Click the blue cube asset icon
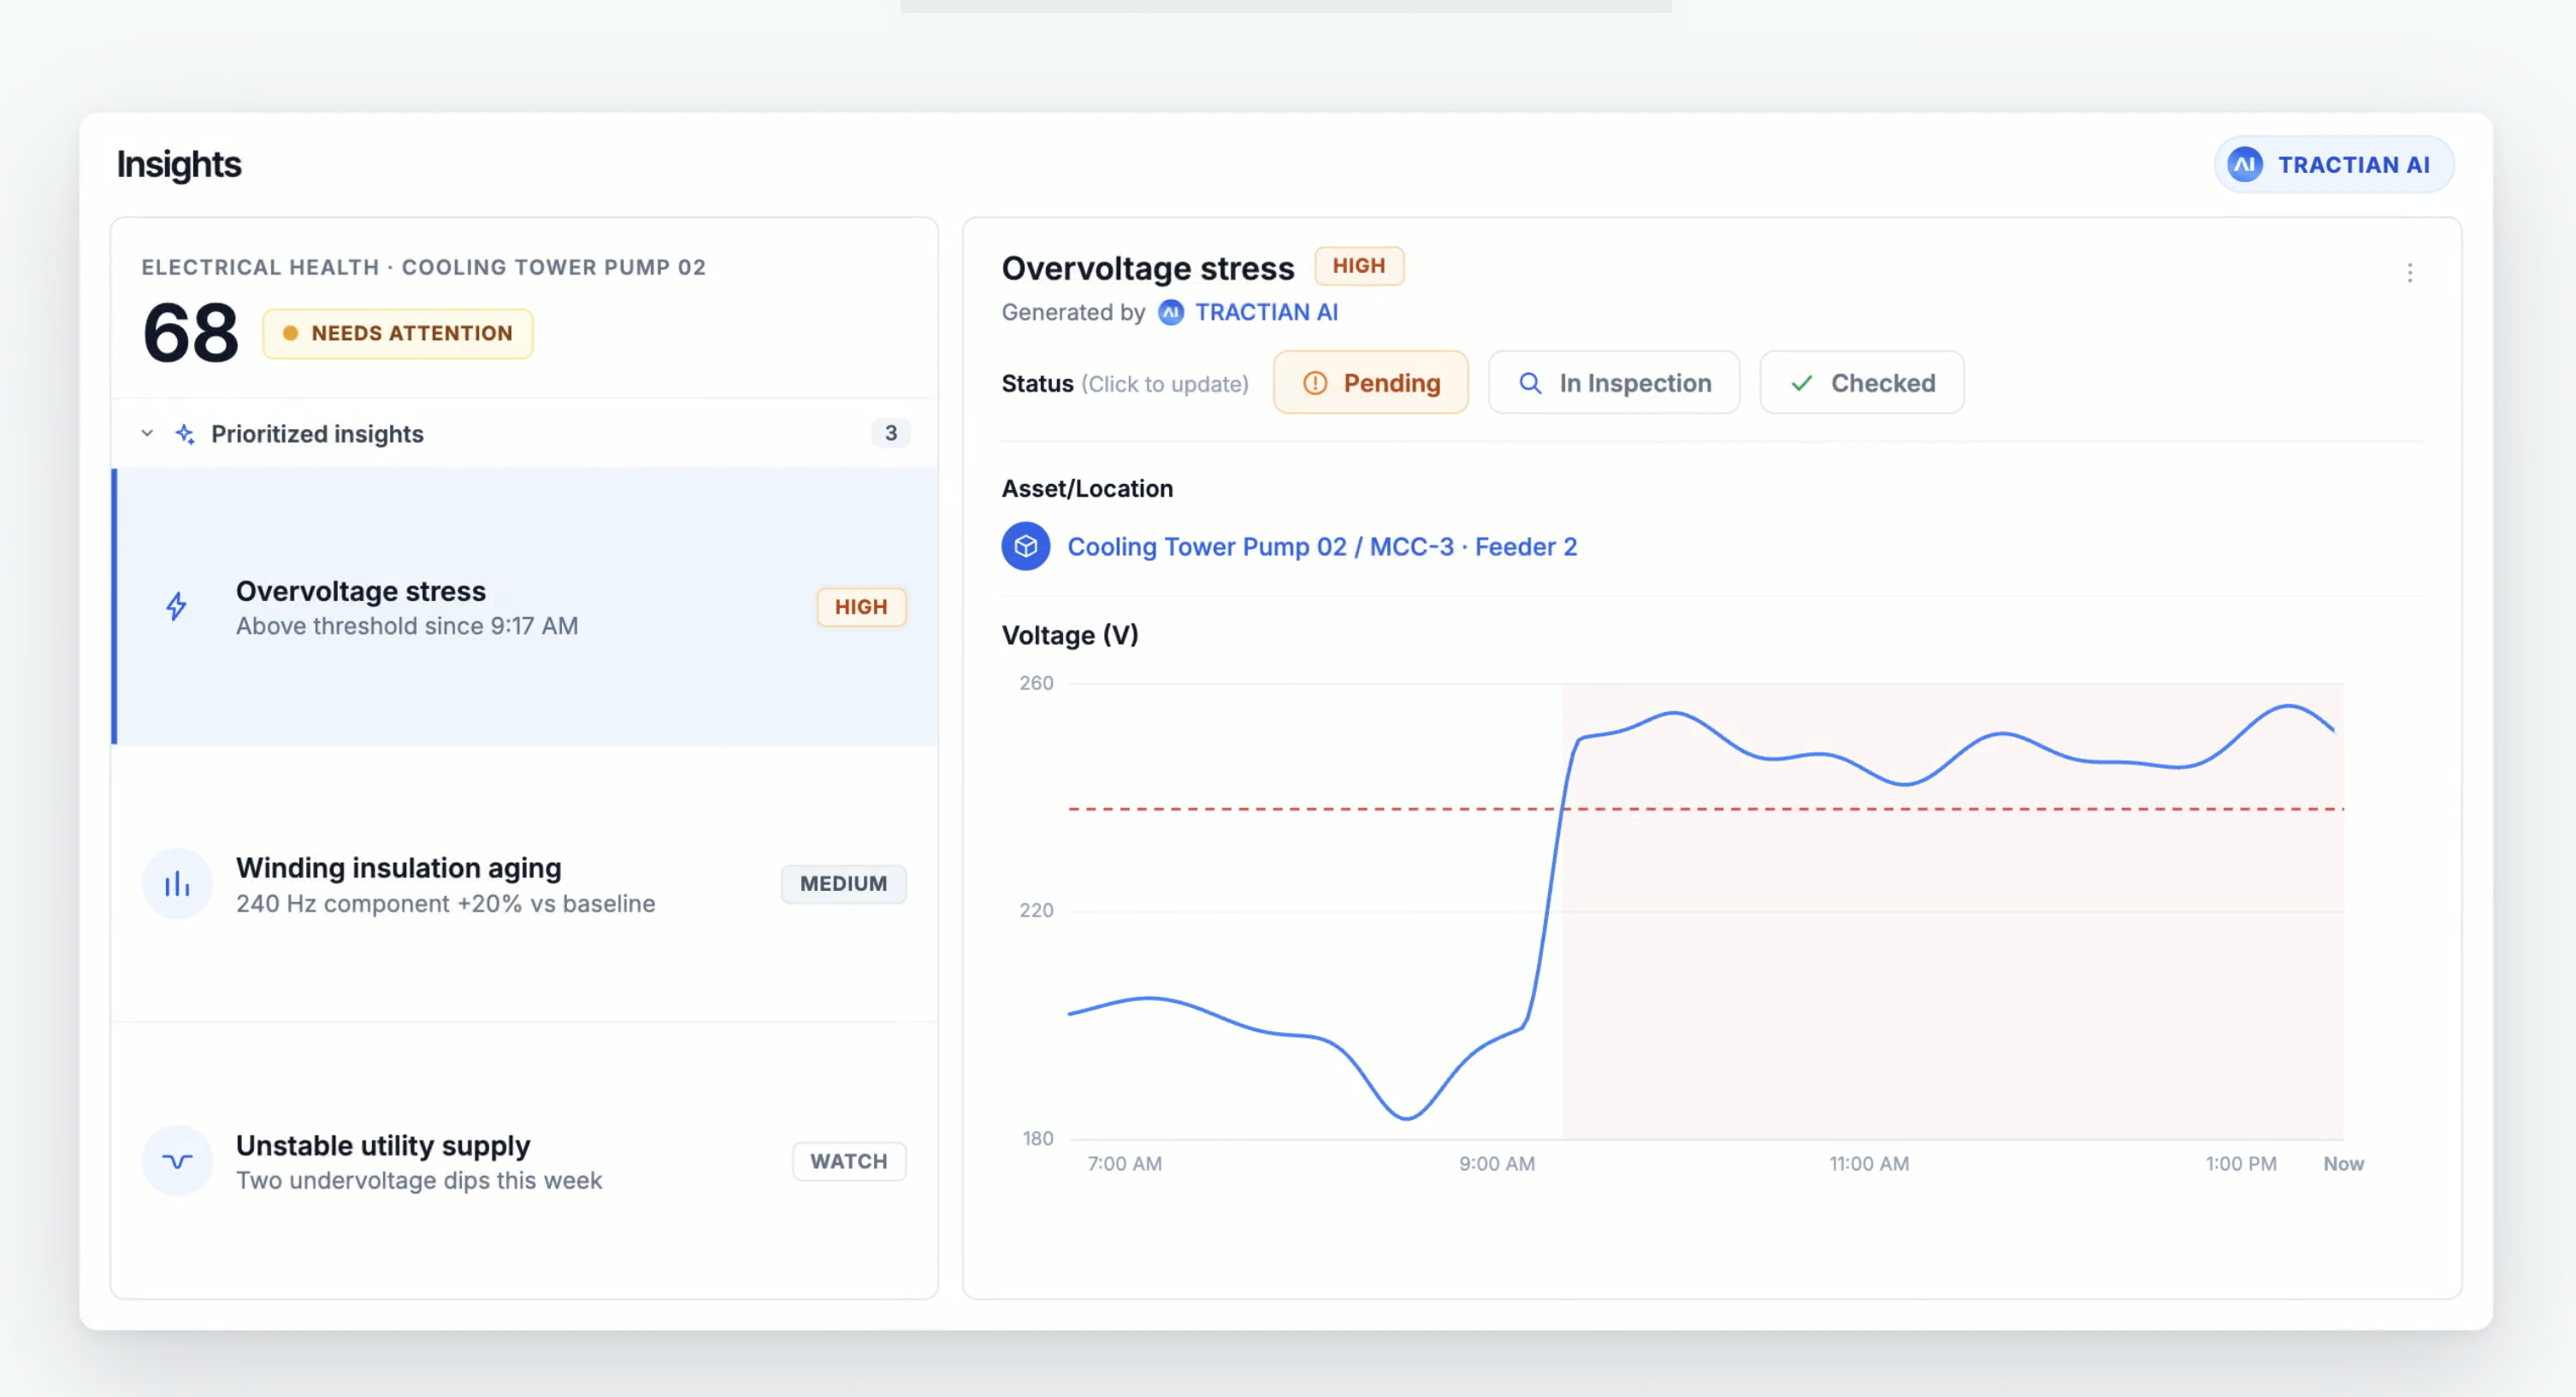Screen dimensions: 2576x1397 (x=1025, y=546)
